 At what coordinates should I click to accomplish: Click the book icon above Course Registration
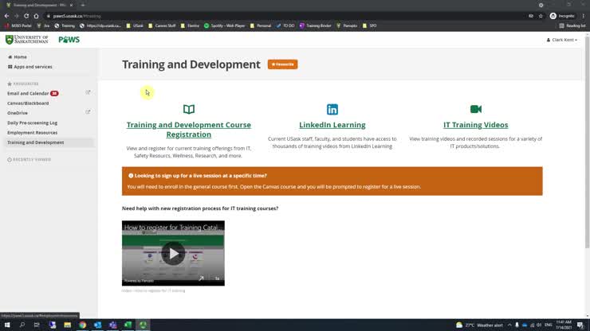tap(189, 110)
